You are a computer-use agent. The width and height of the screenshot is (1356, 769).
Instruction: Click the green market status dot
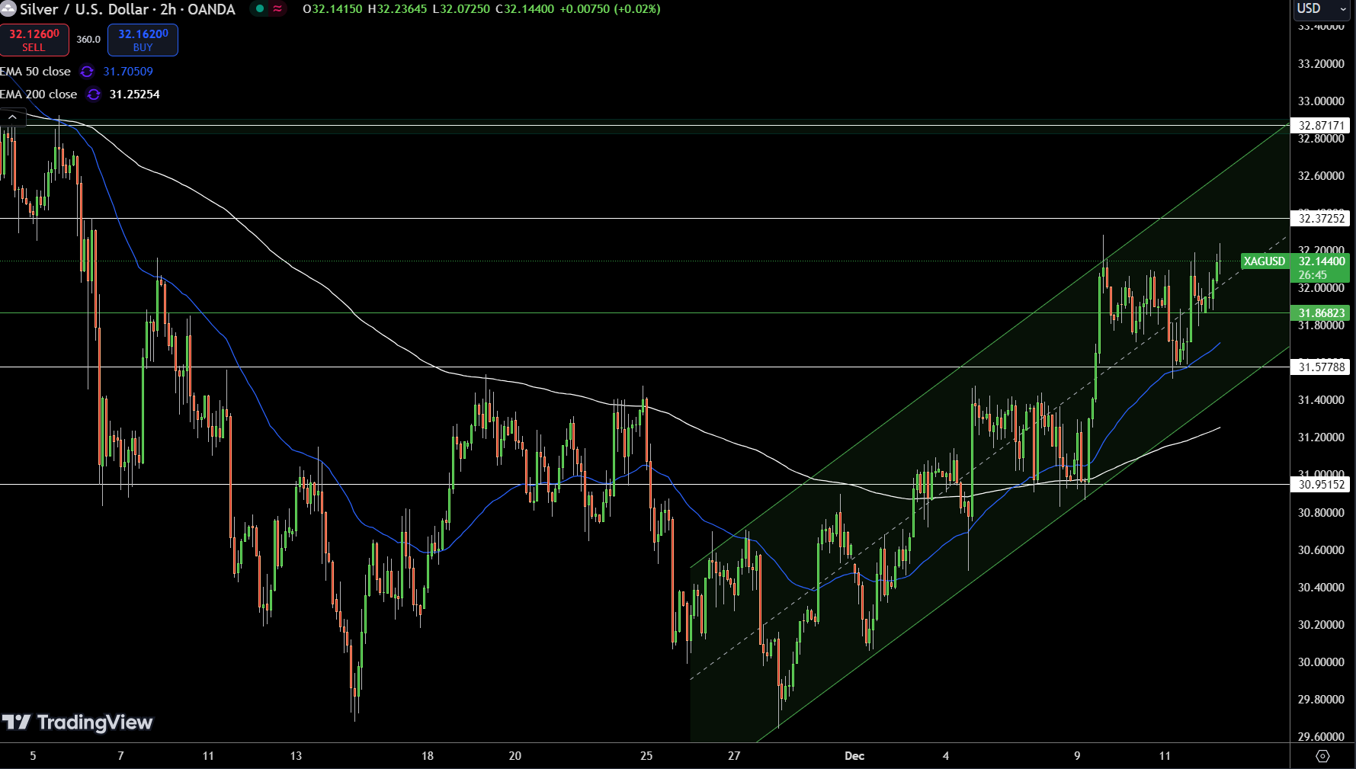click(x=260, y=9)
